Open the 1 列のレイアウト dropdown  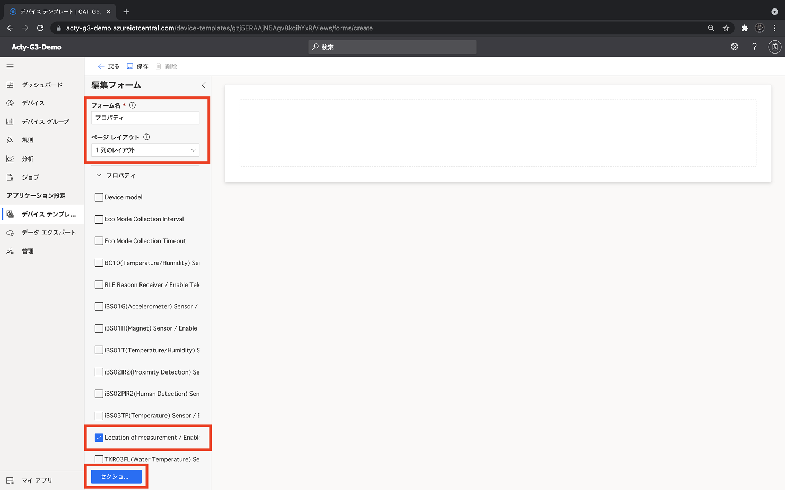click(x=145, y=150)
